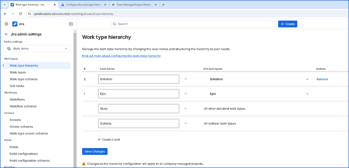Edit the Subtask level name field
Screen dimensions: 349x168
pyautogui.click(x=139, y=123)
